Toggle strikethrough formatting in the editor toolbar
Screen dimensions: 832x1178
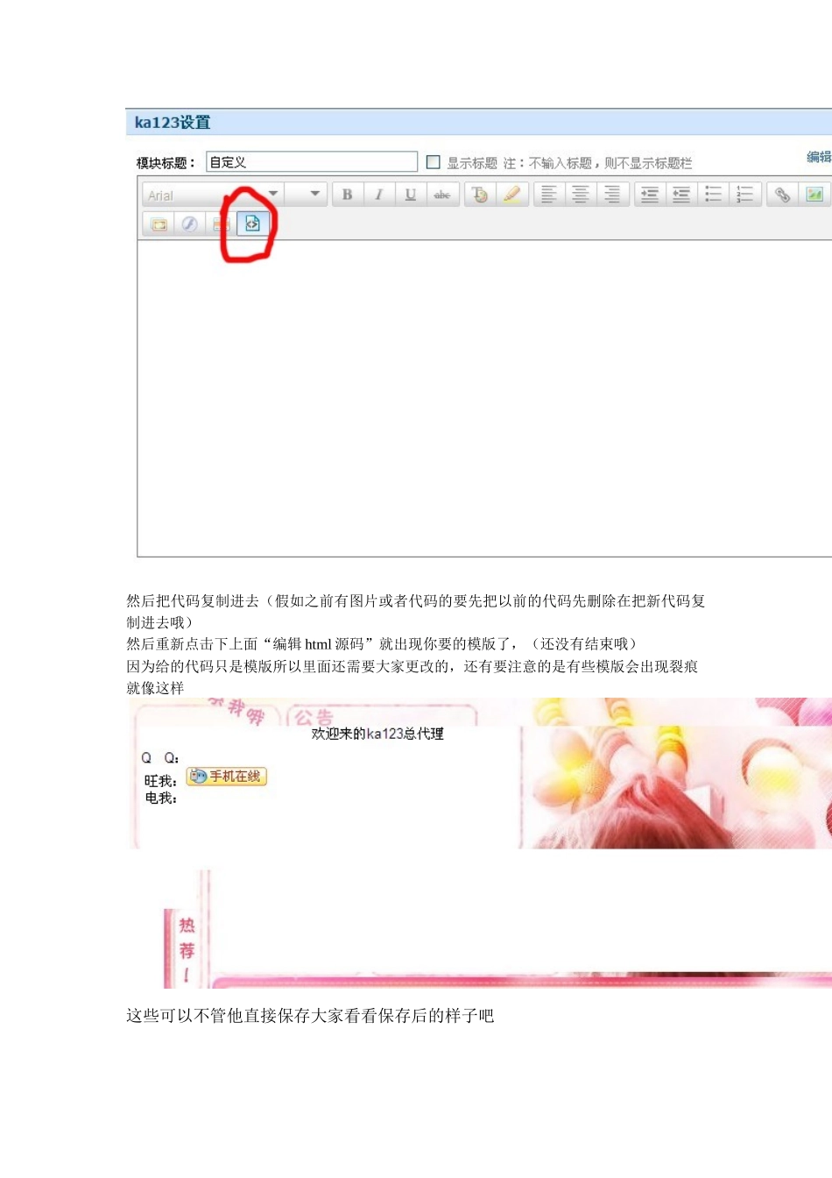[x=442, y=195]
